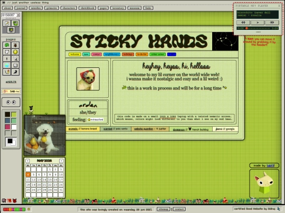285x213 pixels.
Task: Open the black crow page icon
Action: (x=15, y=72)
